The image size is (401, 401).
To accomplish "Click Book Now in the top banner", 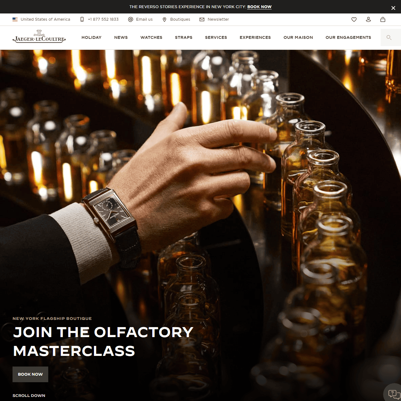I will tap(259, 7).
